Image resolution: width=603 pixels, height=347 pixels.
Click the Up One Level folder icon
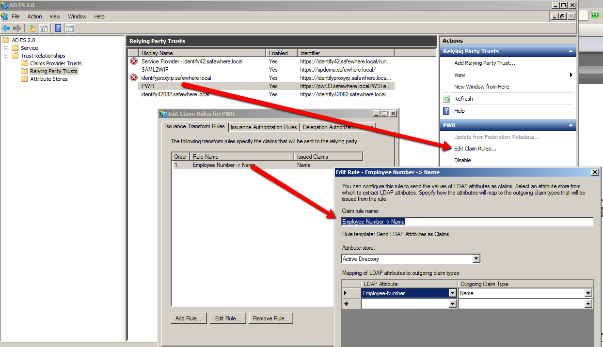(x=32, y=28)
